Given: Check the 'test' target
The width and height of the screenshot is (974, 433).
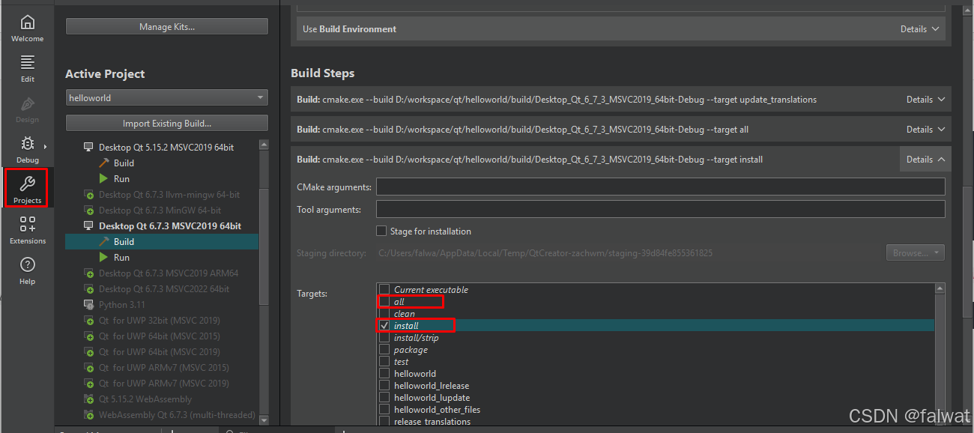Looking at the screenshot, I should pyautogui.click(x=384, y=362).
